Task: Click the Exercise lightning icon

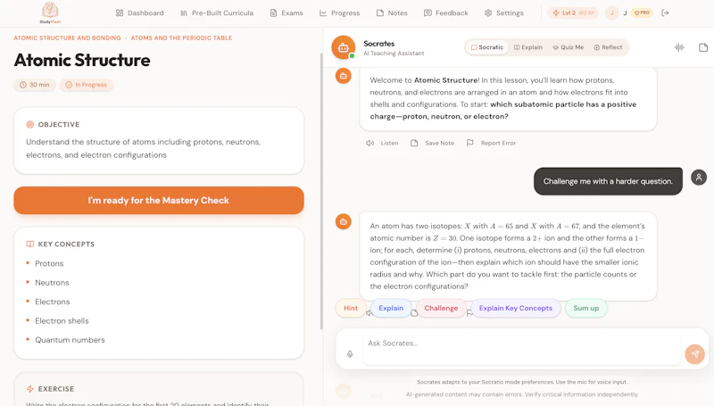Action: tap(30, 389)
